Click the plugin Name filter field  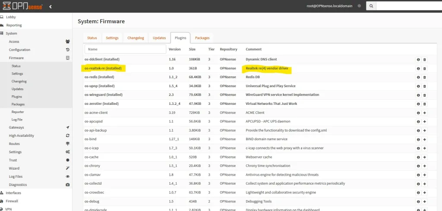pyautogui.click(x=125, y=49)
